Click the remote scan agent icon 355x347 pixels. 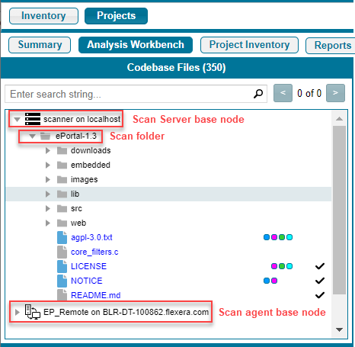33,312
